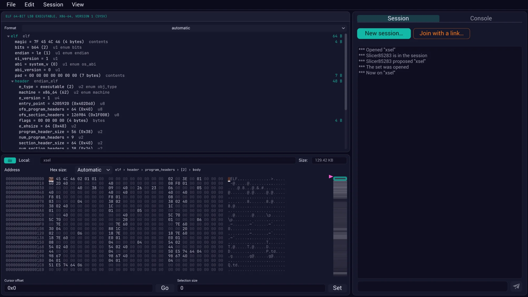This screenshot has height=297, width=528.
Task: Click the Set button for selection size
Action: click(x=337, y=288)
